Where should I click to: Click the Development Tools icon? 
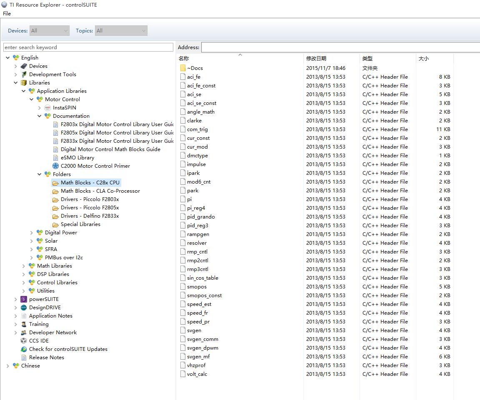tap(24, 75)
